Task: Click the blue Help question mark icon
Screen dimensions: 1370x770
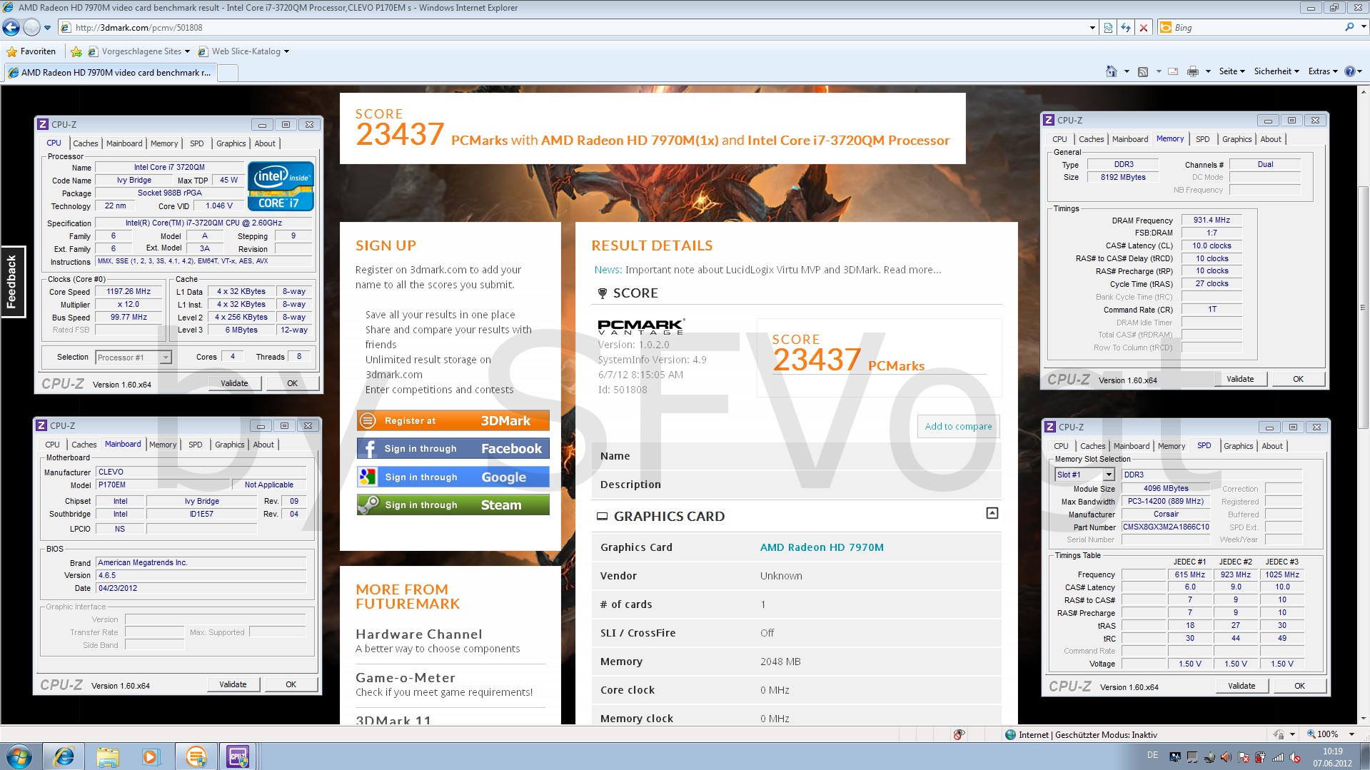Action: point(1349,71)
